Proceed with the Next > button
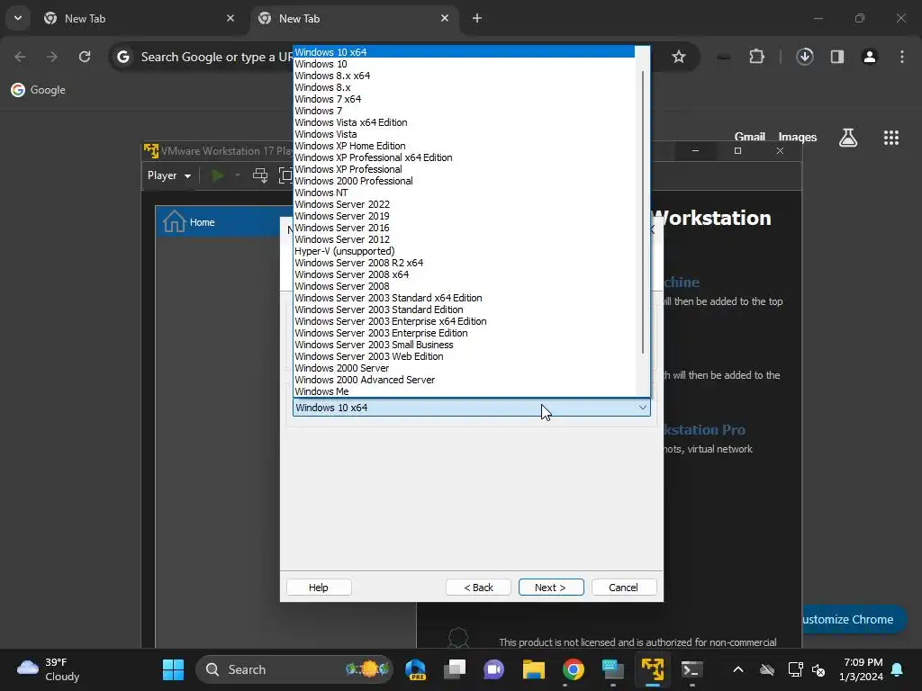This screenshot has width=922, height=691. (551, 587)
